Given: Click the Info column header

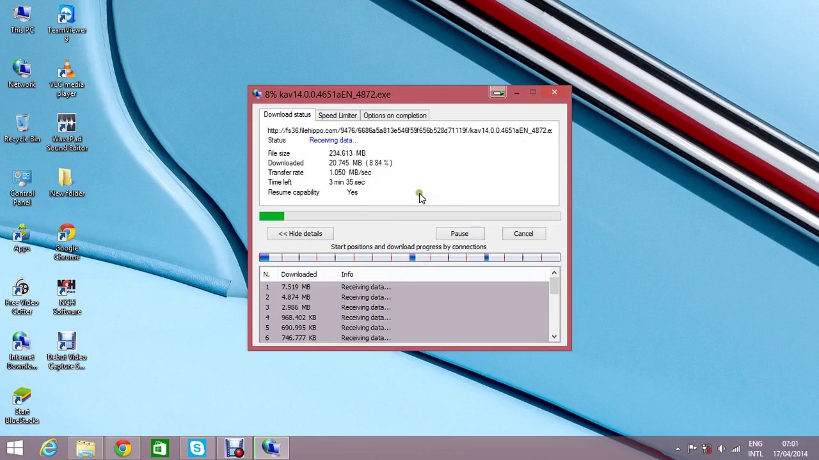Looking at the screenshot, I should 347,274.
